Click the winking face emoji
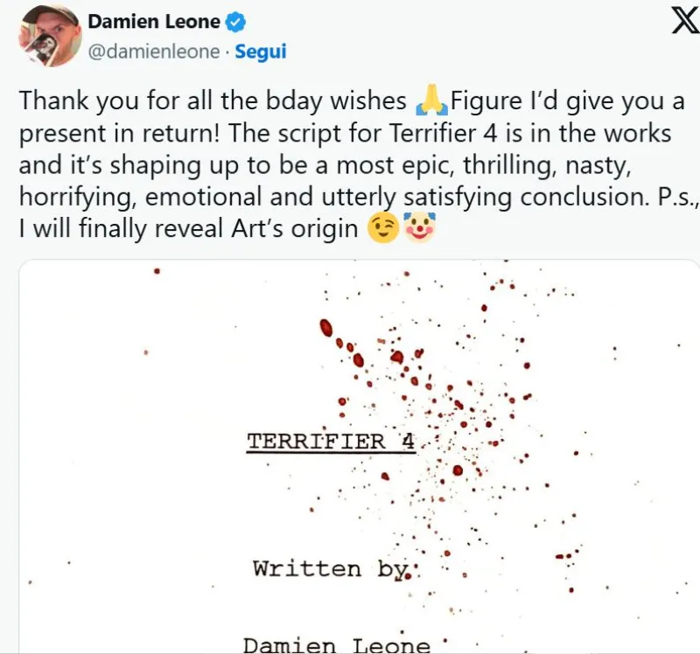700x654 pixels. (x=385, y=229)
